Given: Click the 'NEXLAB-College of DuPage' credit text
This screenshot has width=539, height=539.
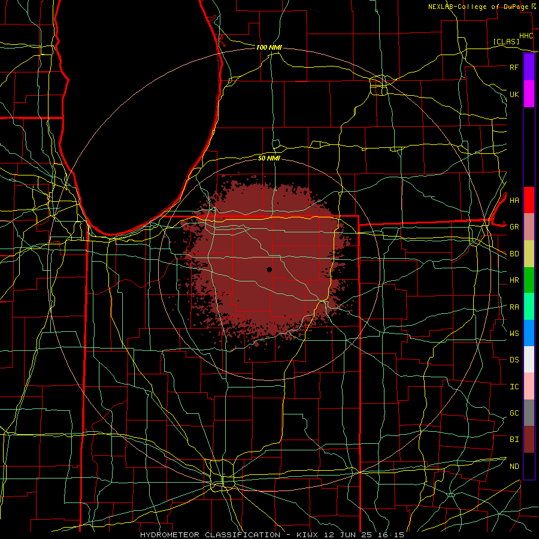Looking at the screenshot, I should click(479, 7).
